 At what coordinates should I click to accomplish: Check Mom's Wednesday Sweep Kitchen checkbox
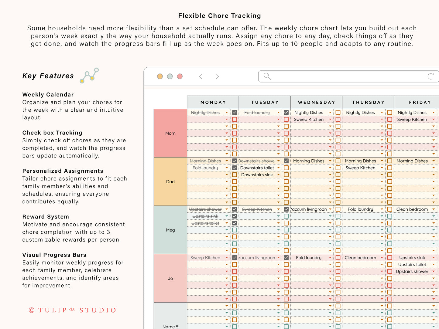coord(338,120)
